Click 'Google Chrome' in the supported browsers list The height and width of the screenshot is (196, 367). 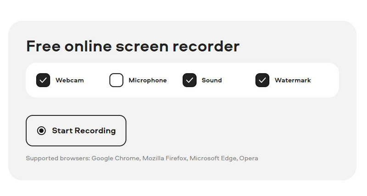point(116,158)
